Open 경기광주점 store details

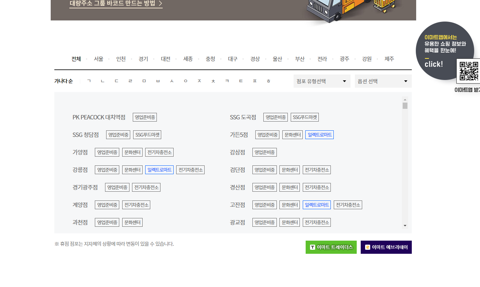click(x=85, y=187)
